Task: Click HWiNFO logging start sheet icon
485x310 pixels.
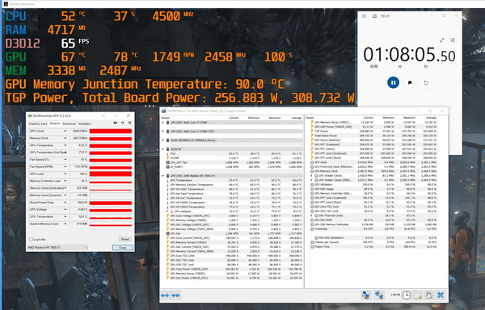Action: (x=418, y=295)
